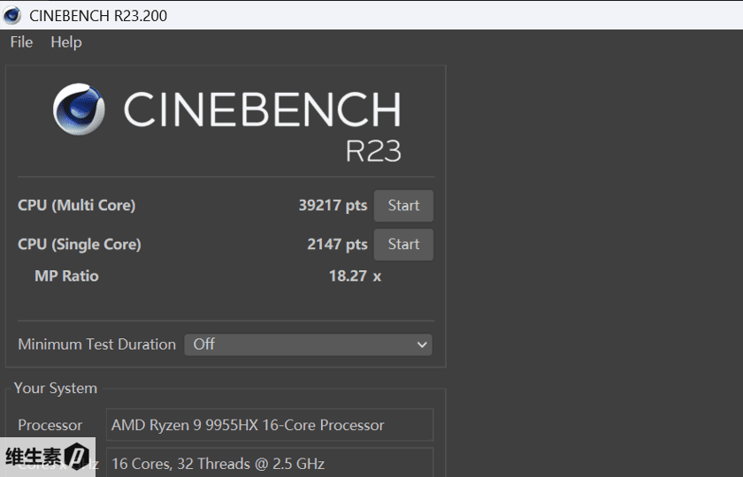Click the empty render area on the right

tap(594, 265)
